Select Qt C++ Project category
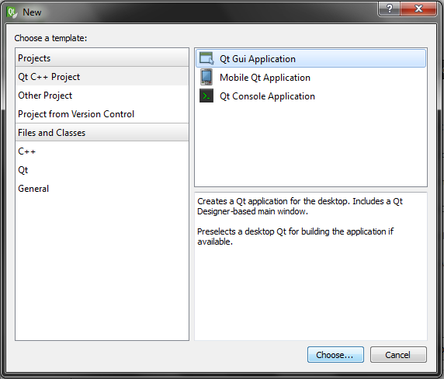 pyautogui.click(x=102, y=77)
